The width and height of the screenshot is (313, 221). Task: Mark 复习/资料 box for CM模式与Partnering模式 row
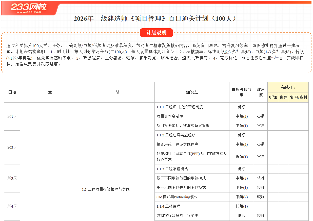click(x=299, y=197)
